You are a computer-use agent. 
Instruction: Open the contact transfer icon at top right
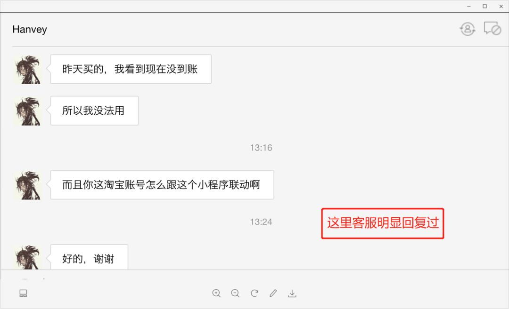(468, 29)
